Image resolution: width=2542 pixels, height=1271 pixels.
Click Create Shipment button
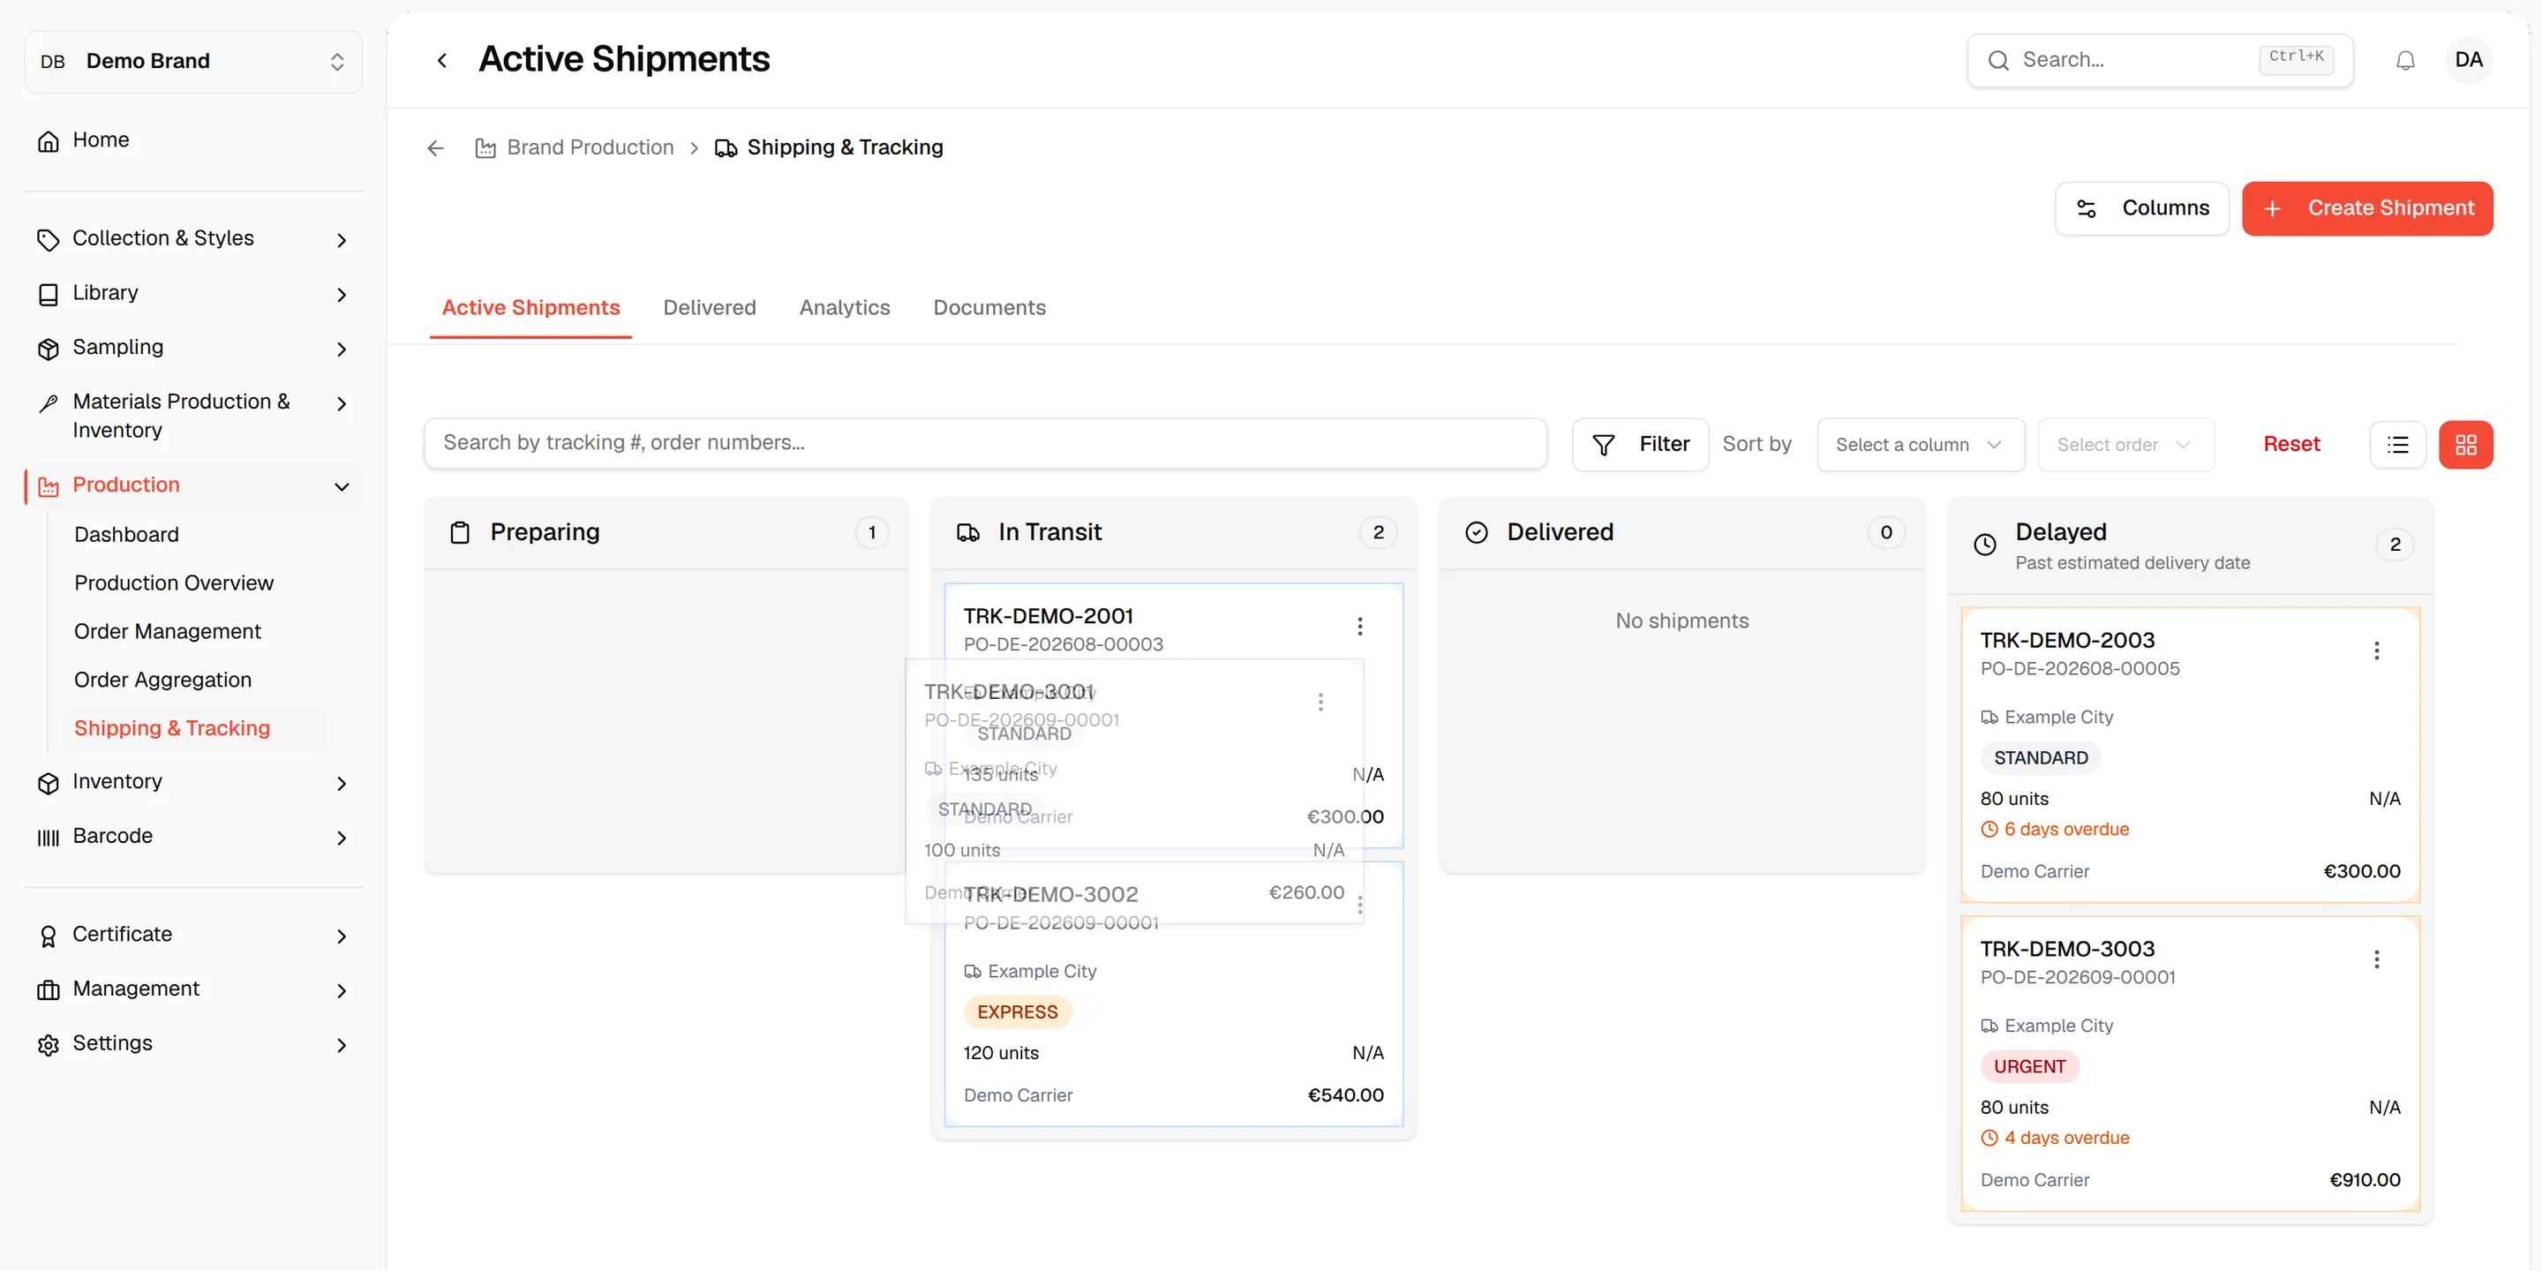click(x=2366, y=208)
